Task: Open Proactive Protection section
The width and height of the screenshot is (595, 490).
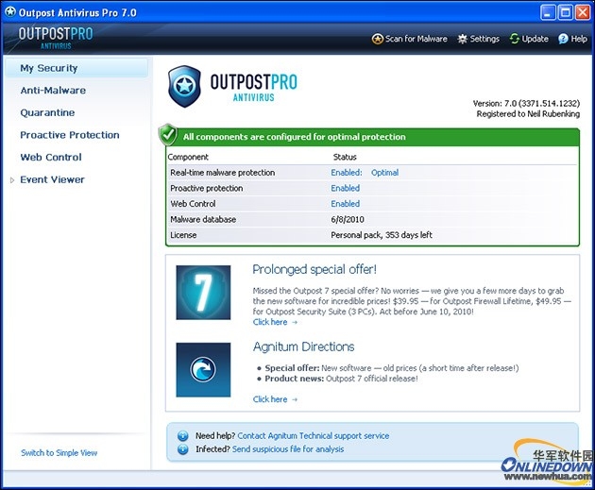Action: [x=70, y=135]
